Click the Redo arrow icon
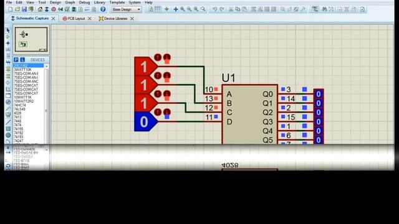Viewport: 399px width, 224px height. [222, 9]
